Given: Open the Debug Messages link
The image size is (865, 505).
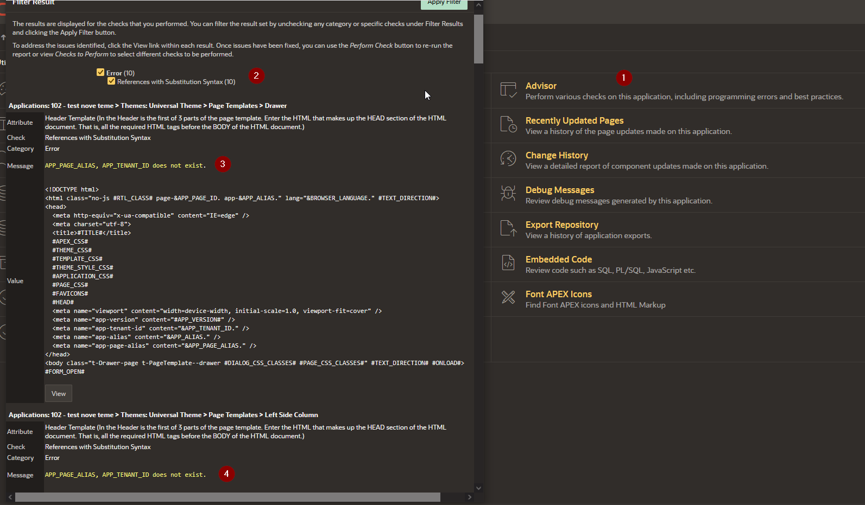Looking at the screenshot, I should click(x=559, y=190).
